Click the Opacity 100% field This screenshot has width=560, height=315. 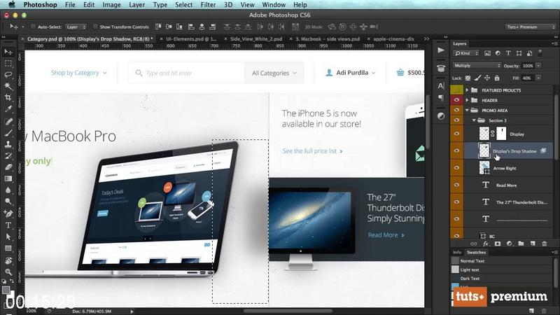(x=528, y=66)
